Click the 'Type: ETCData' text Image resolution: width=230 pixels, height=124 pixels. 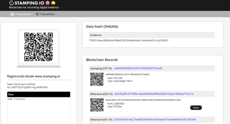coord(114,106)
